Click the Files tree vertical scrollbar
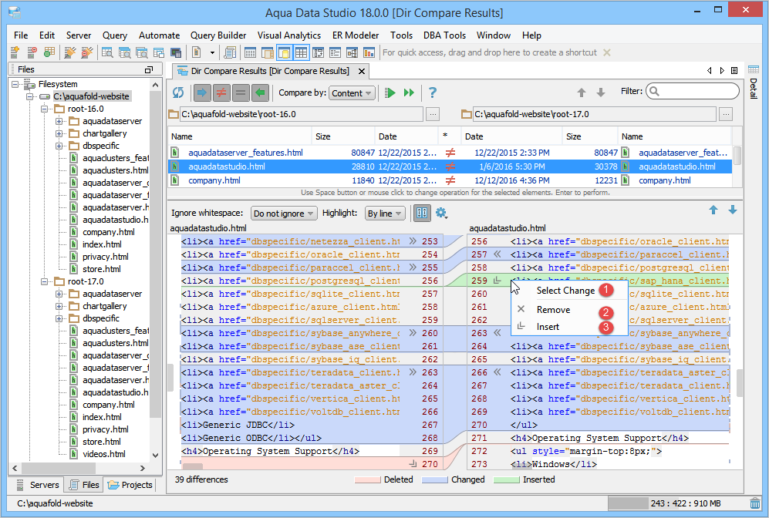Viewport: 769px width, 518px height. coord(156,255)
